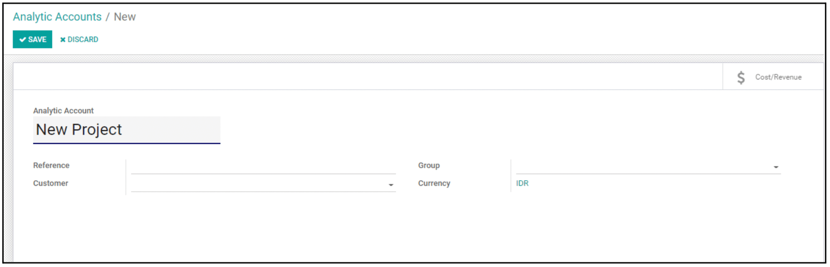Image resolution: width=830 pixels, height=267 pixels.
Task: Click the Analytic Account heading label
Action: tap(63, 111)
